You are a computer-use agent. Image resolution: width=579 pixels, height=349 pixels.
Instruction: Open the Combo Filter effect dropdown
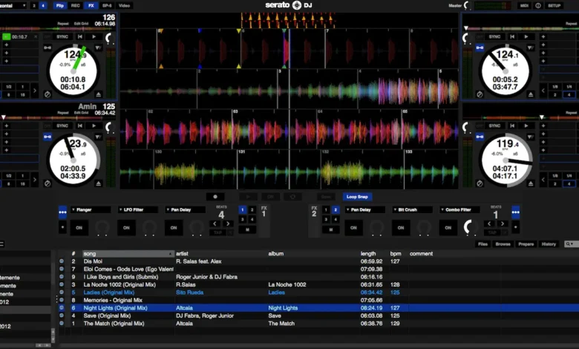(459, 209)
